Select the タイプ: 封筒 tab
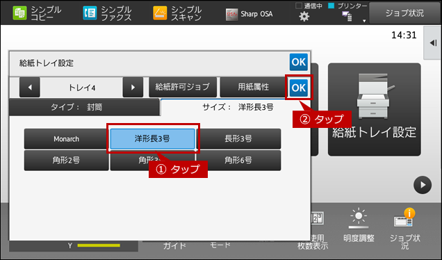 [x=84, y=107]
